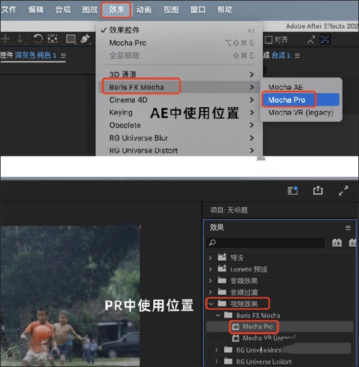
Task: Select the 视频效果 folder icon
Action: pos(222,304)
